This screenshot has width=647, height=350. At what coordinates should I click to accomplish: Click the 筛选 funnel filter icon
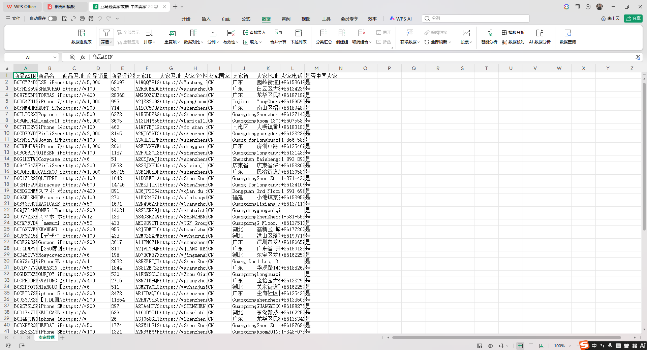(x=106, y=33)
